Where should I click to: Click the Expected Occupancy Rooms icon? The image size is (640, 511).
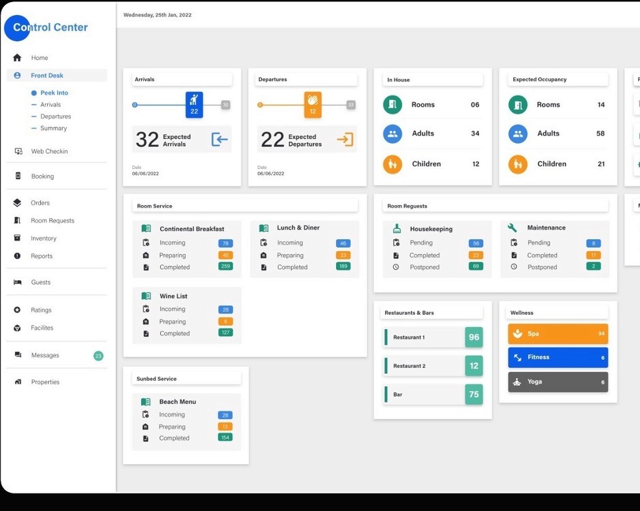coord(518,105)
